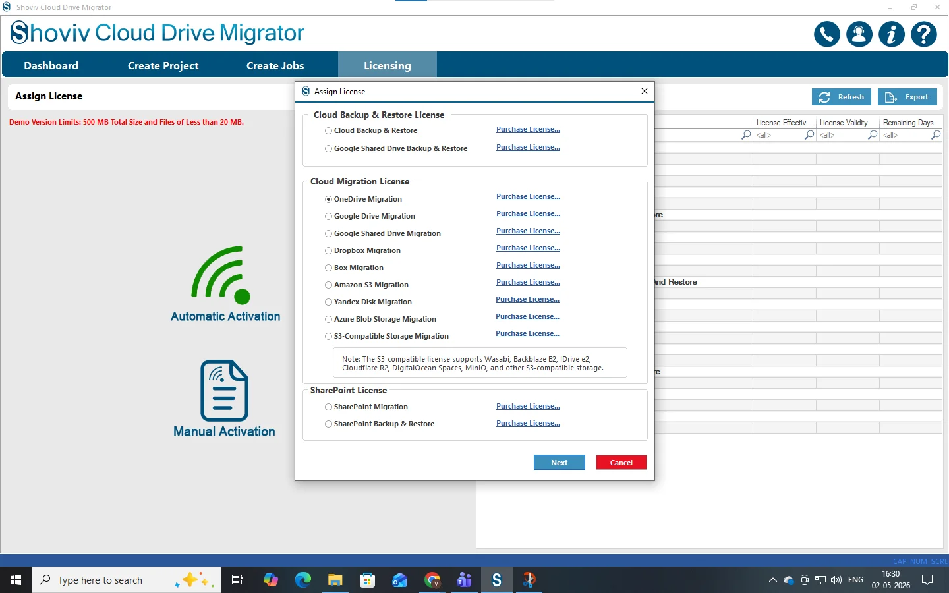The width and height of the screenshot is (949, 593).
Task: Select the SharePoint Migration radio button
Action: pos(328,407)
